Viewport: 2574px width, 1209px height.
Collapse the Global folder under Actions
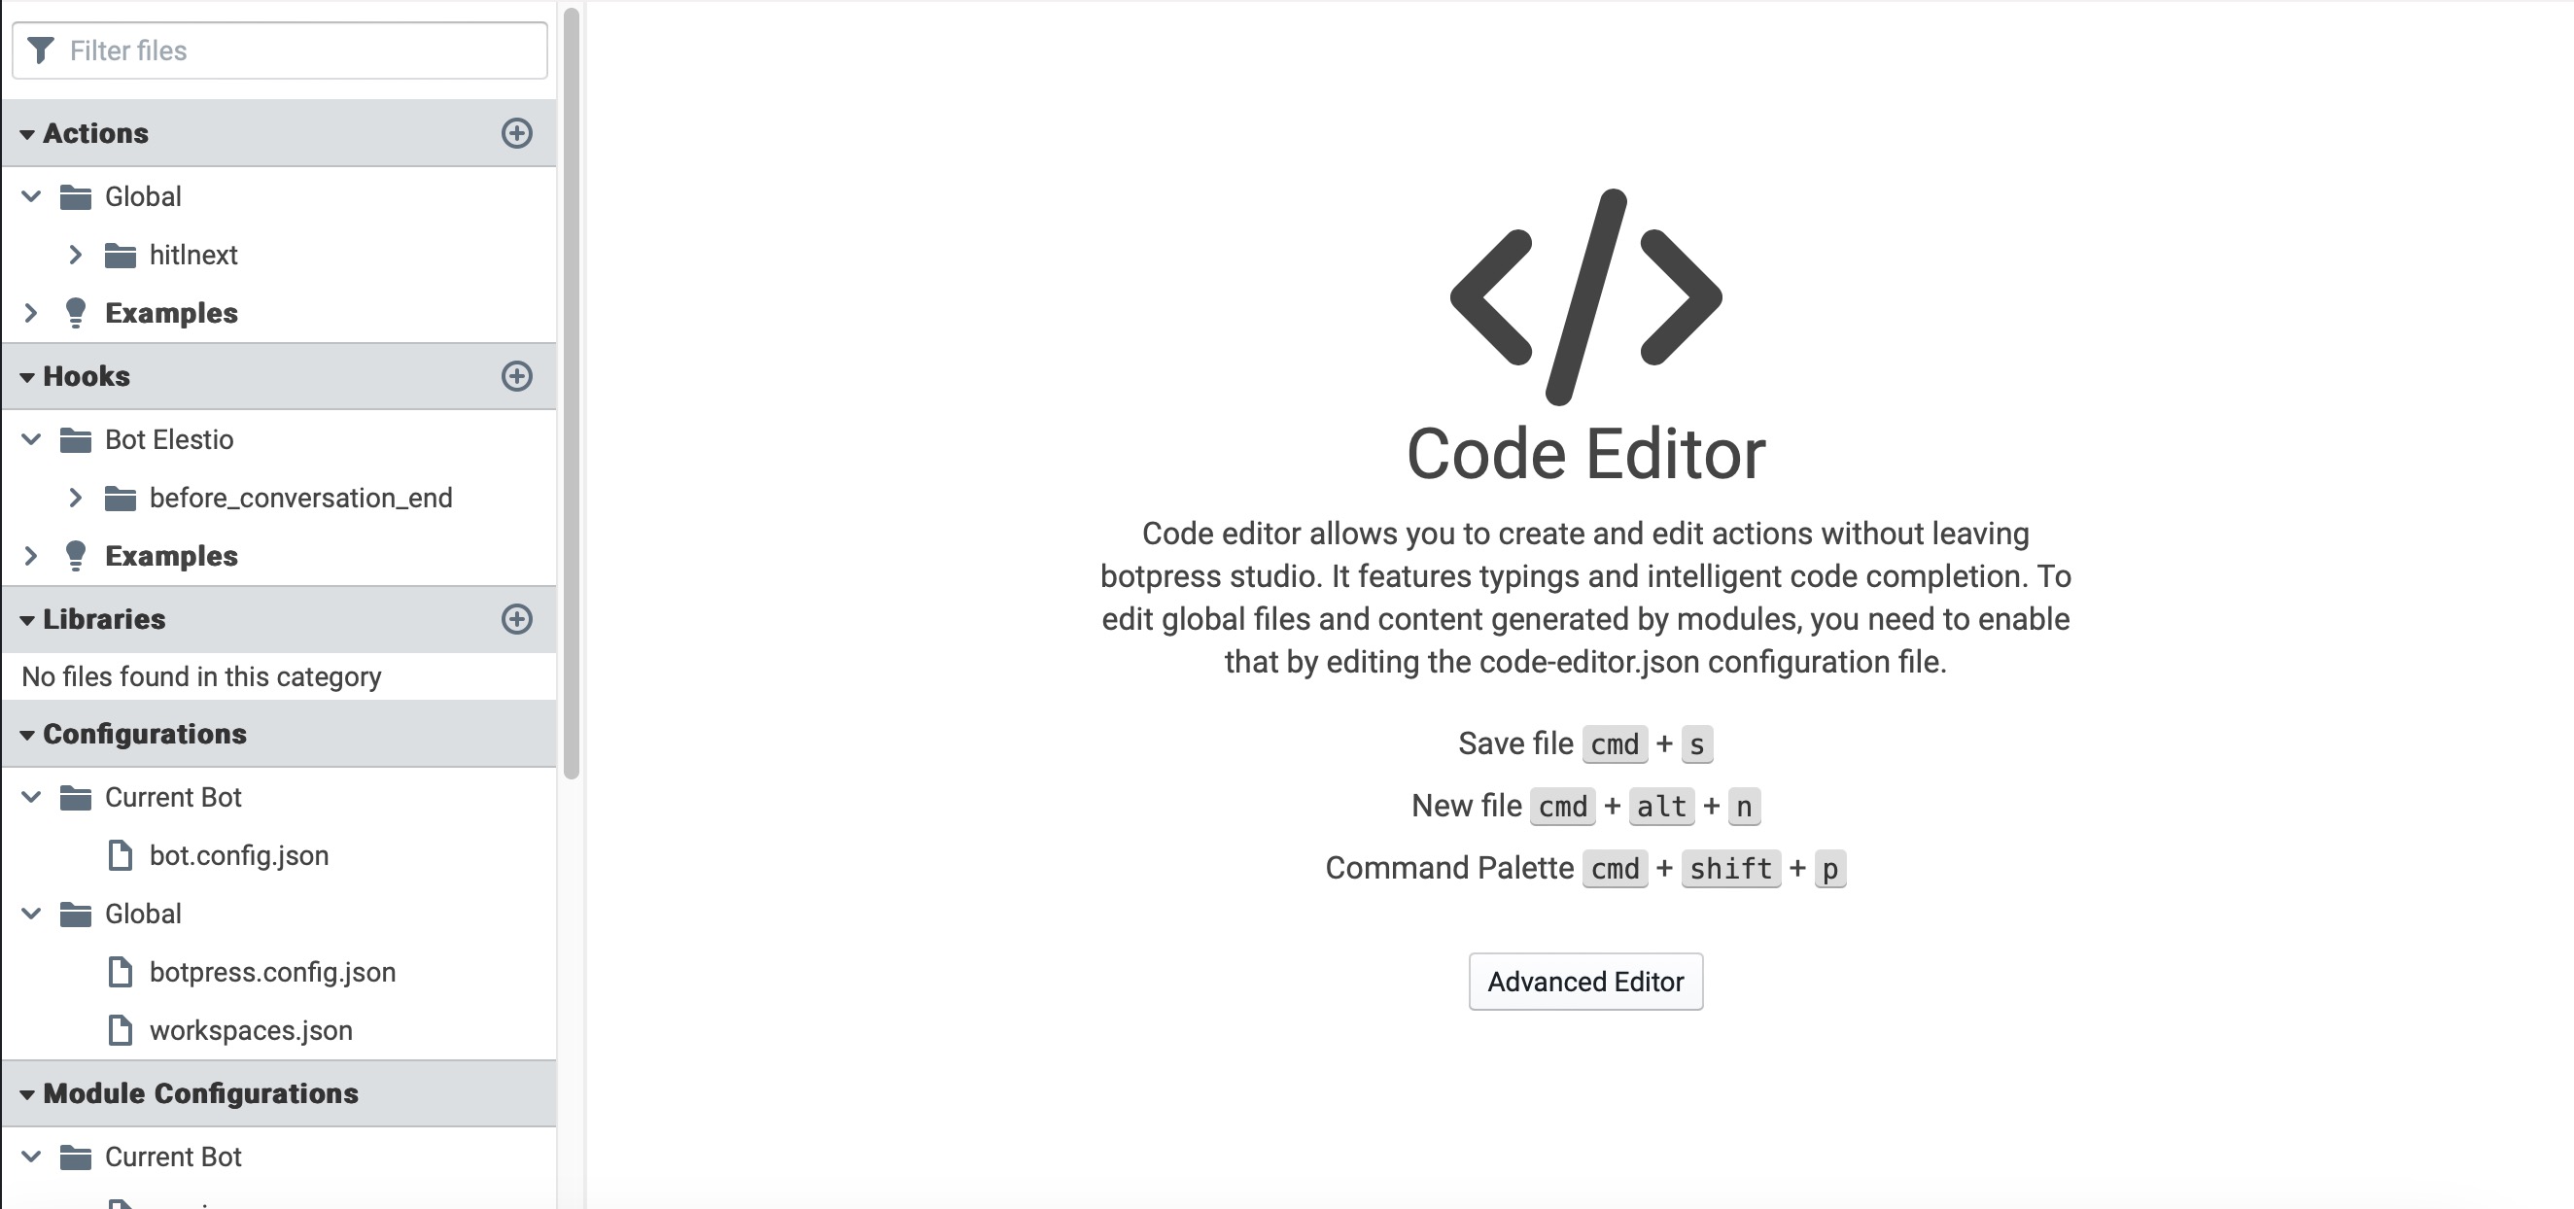30,196
